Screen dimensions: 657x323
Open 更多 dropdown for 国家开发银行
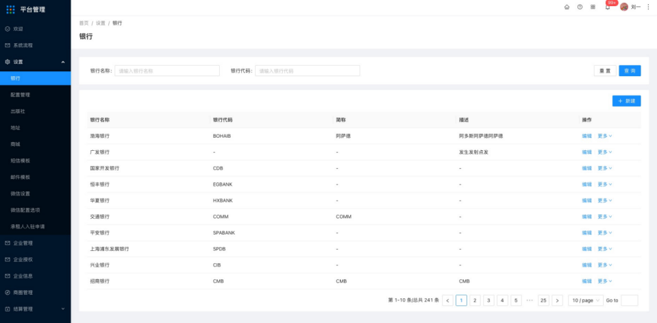tap(605, 168)
